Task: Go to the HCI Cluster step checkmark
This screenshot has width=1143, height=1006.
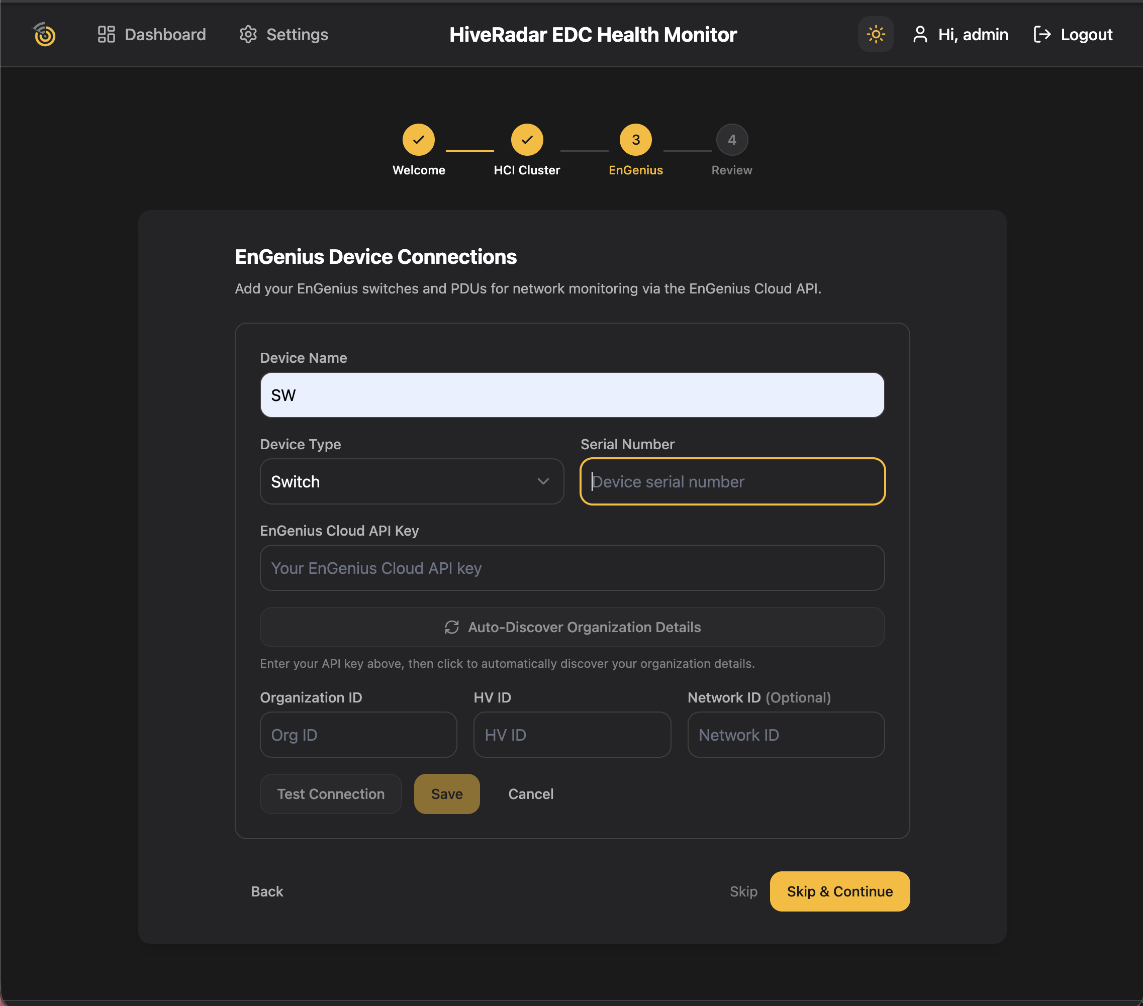Action: (527, 140)
